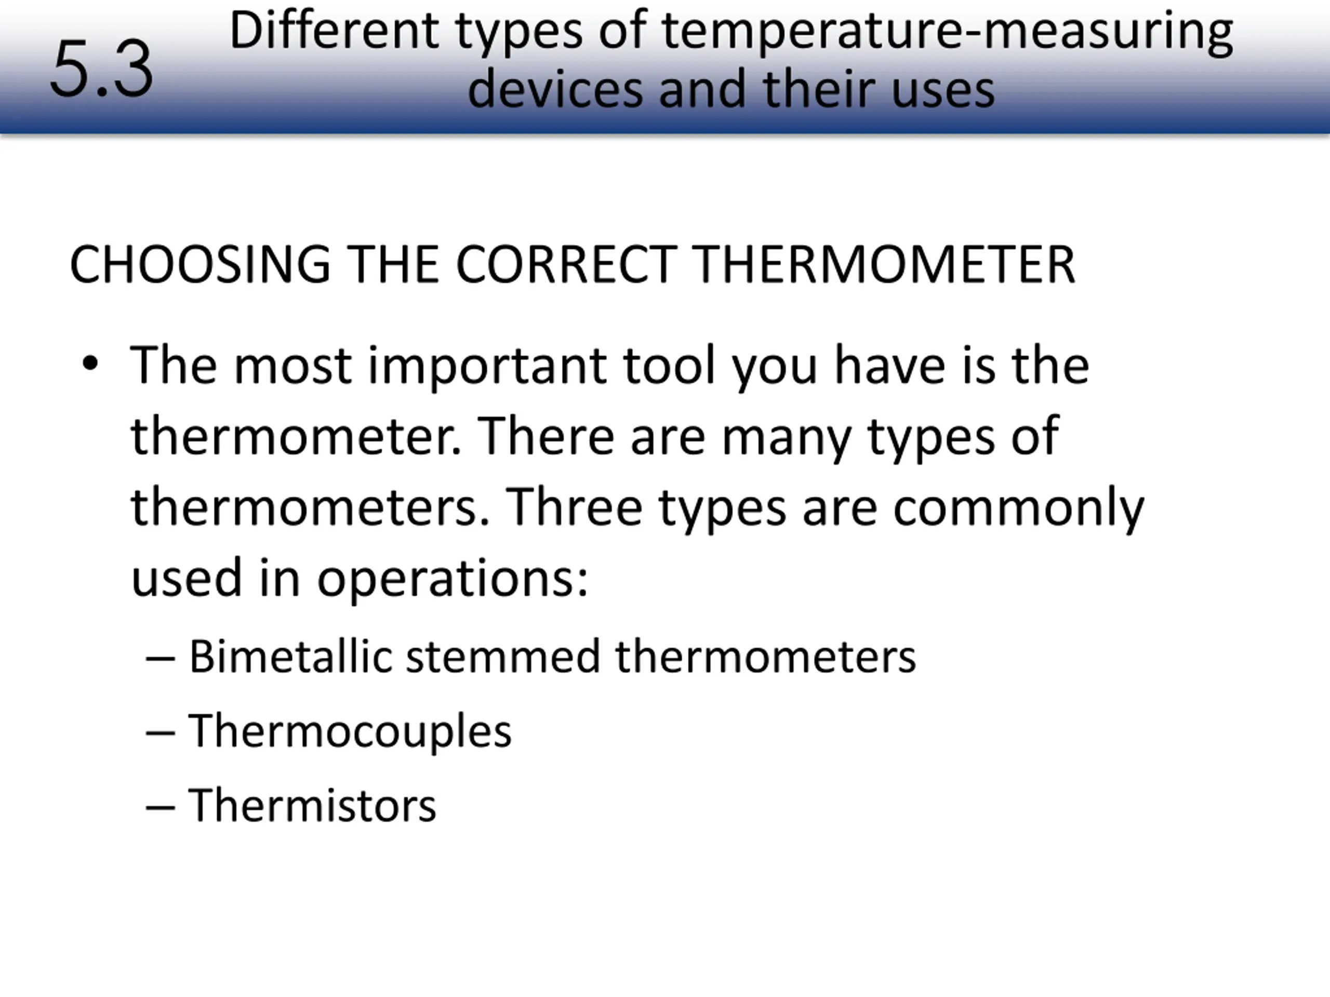Image resolution: width=1330 pixels, height=997 pixels.
Task: Click the dash before "Bimetallic"
Action: pos(160,658)
